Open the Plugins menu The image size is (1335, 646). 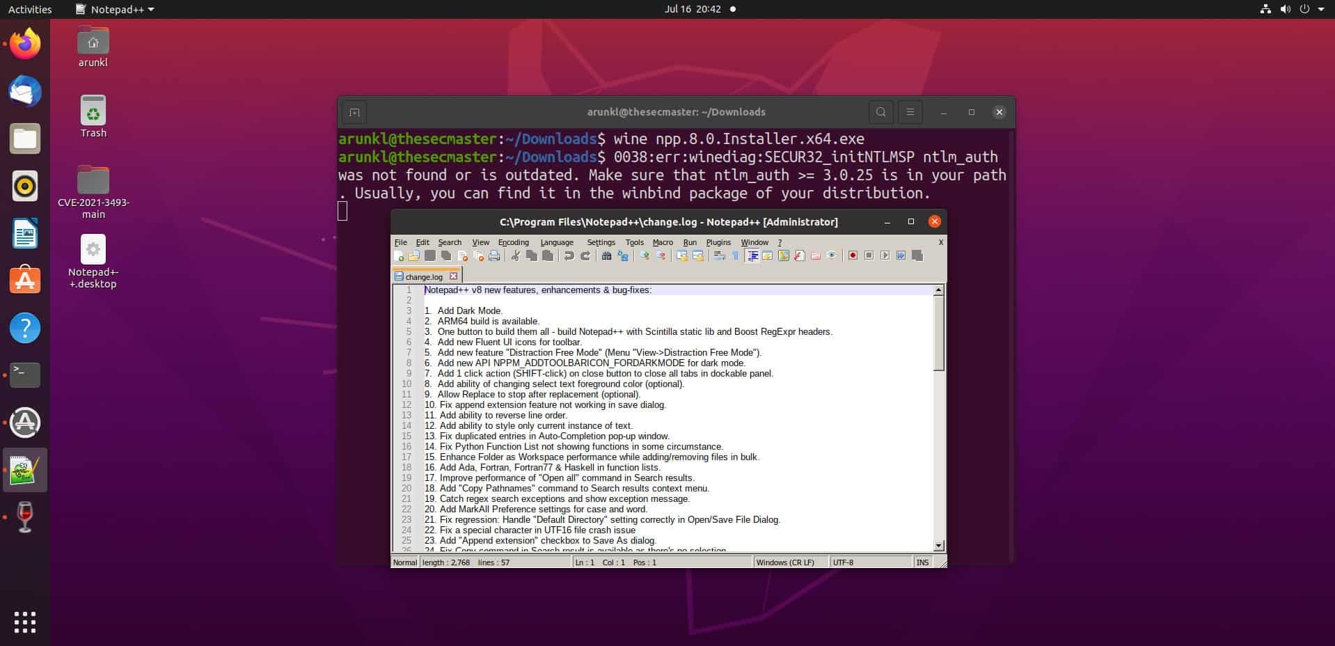718,242
